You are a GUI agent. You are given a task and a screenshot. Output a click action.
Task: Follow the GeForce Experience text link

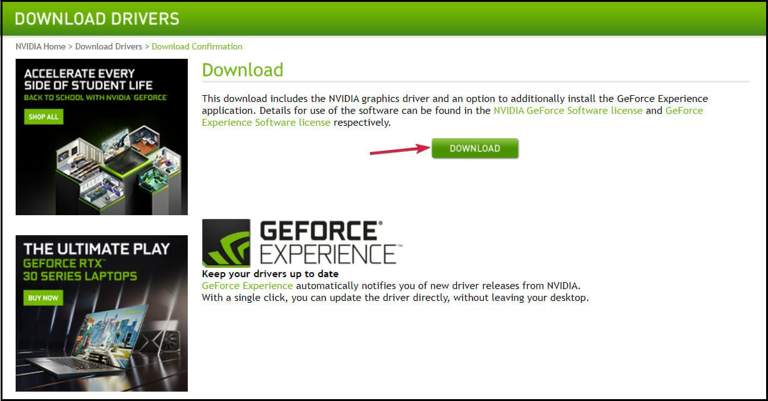[247, 285]
